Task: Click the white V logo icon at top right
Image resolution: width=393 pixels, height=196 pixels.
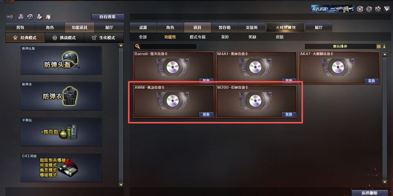Action: point(386,9)
